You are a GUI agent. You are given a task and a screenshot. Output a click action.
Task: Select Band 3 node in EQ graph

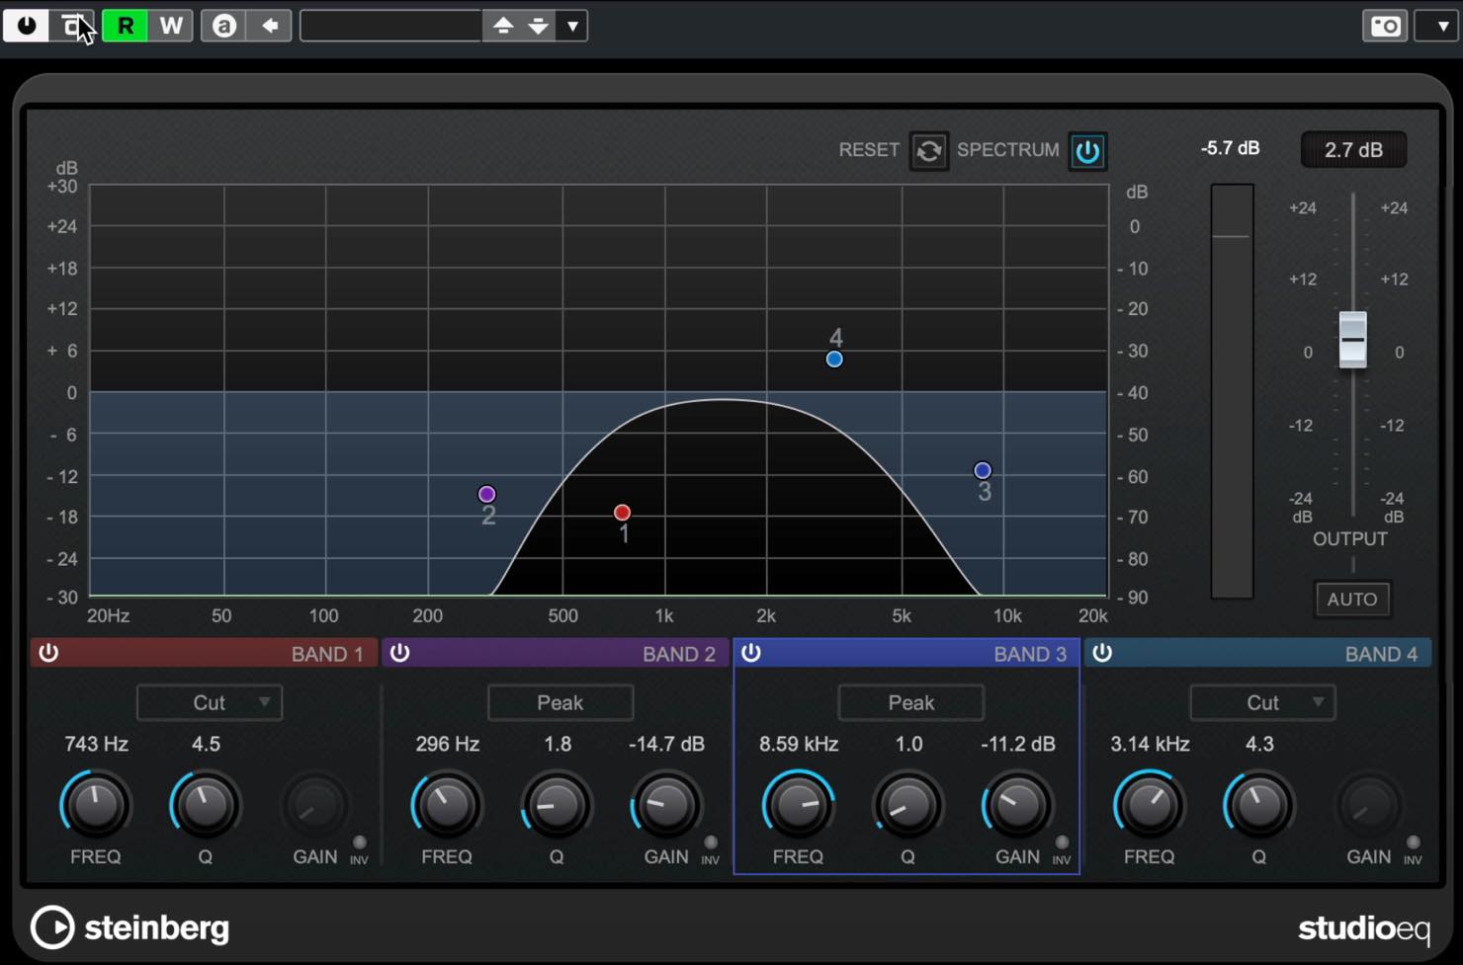982,470
